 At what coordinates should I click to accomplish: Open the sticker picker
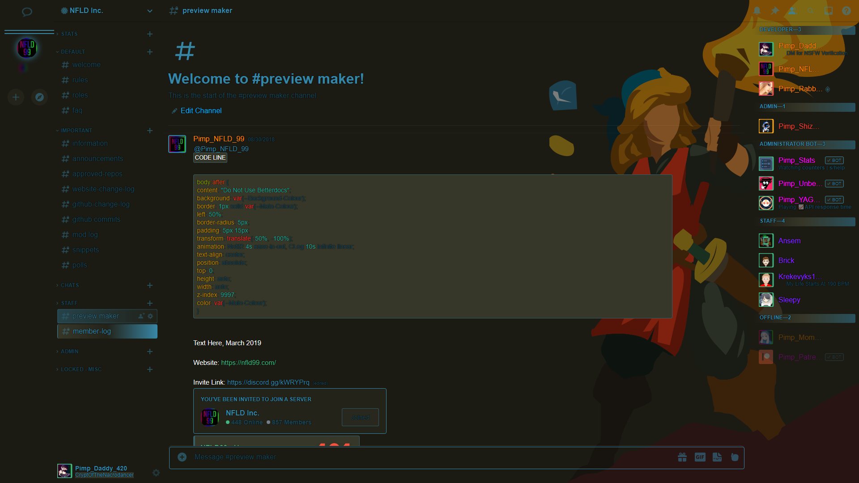point(717,457)
